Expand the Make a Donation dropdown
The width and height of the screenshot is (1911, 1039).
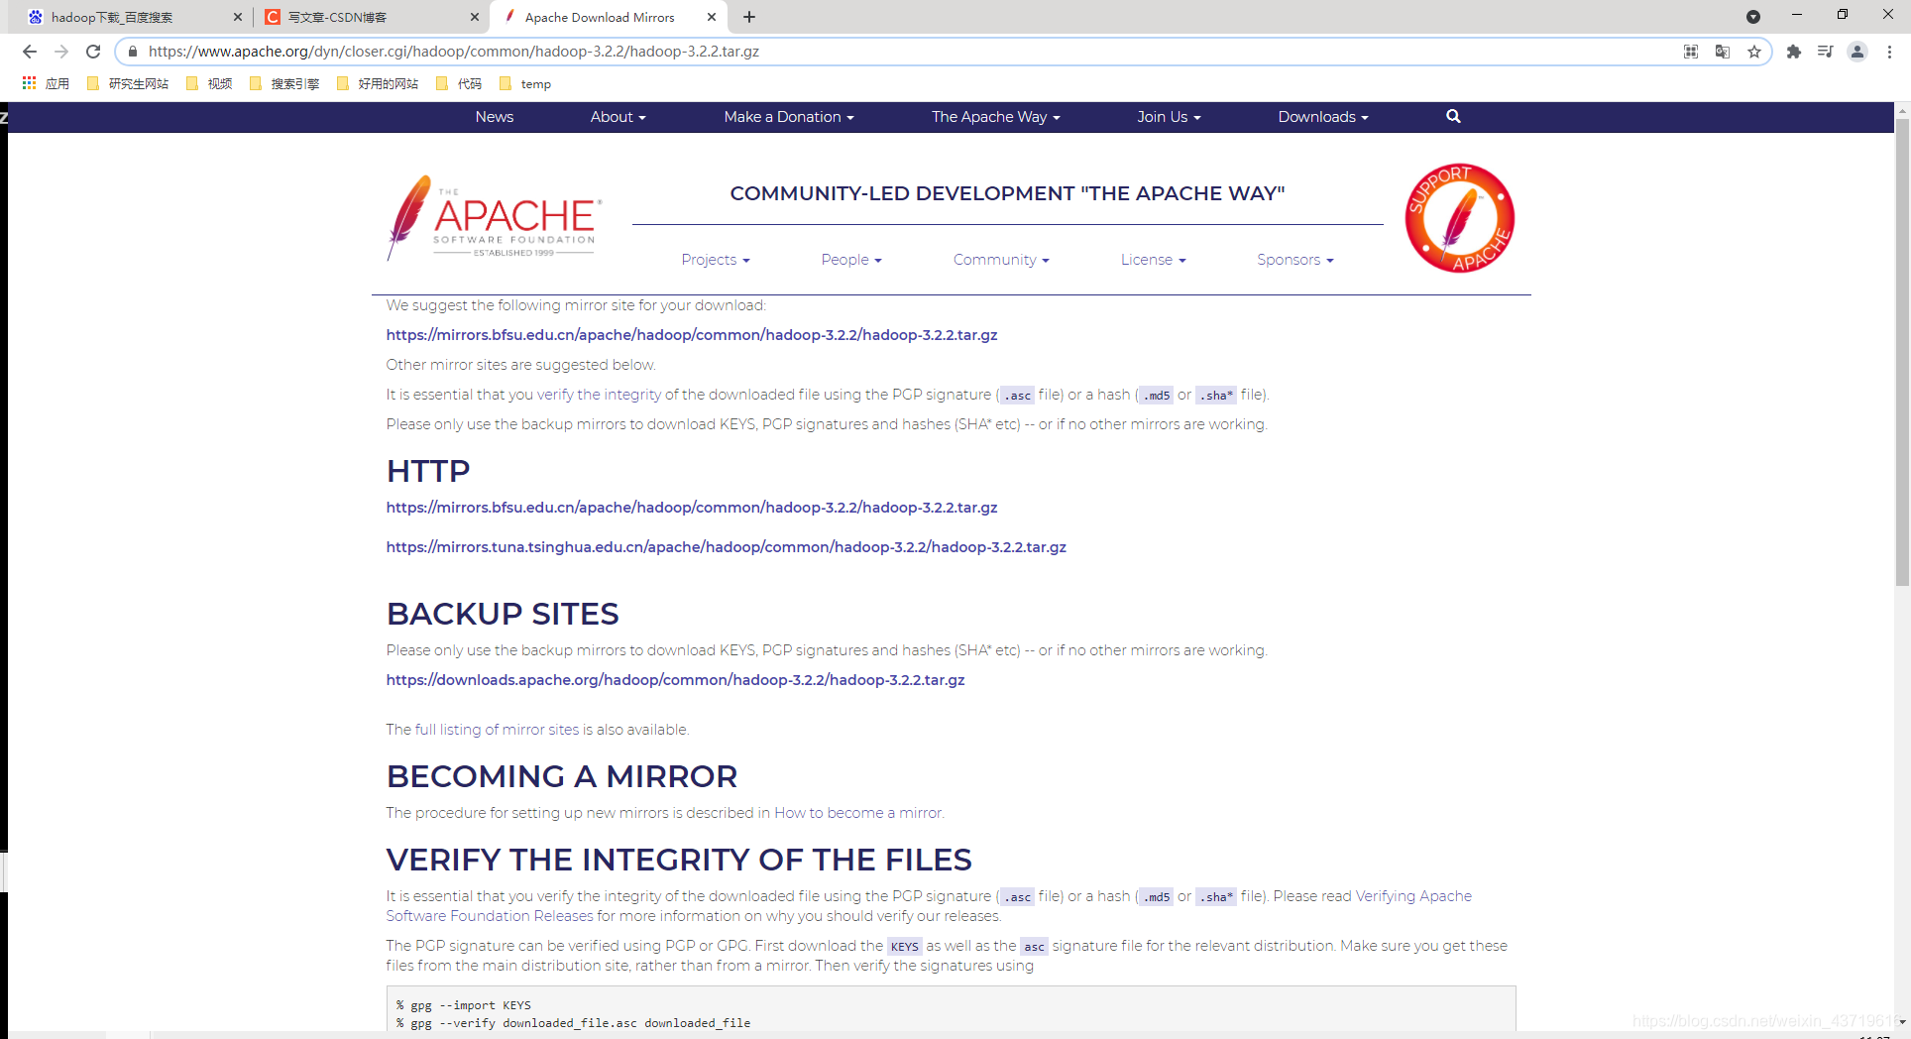click(x=788, y=117)
